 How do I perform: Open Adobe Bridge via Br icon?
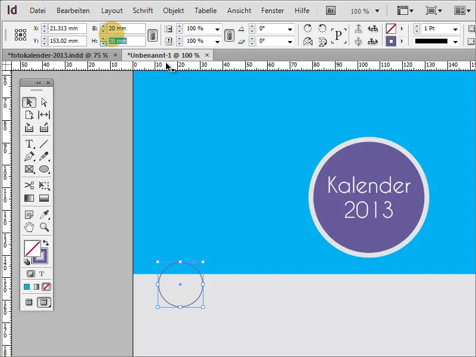pos(331,11)
